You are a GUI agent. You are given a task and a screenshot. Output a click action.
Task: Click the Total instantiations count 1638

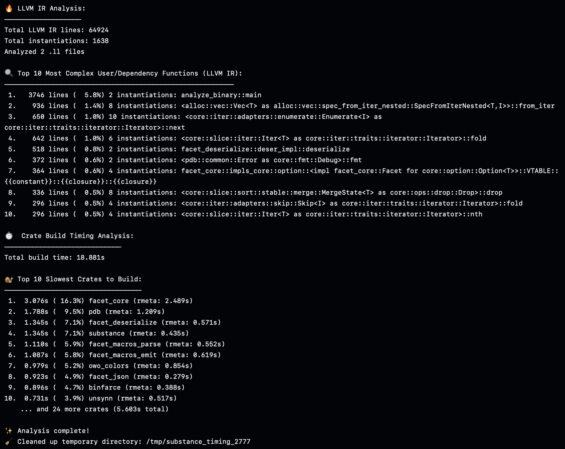point(100,41)
